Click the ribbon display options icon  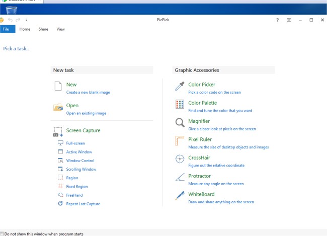pos(289,20)
